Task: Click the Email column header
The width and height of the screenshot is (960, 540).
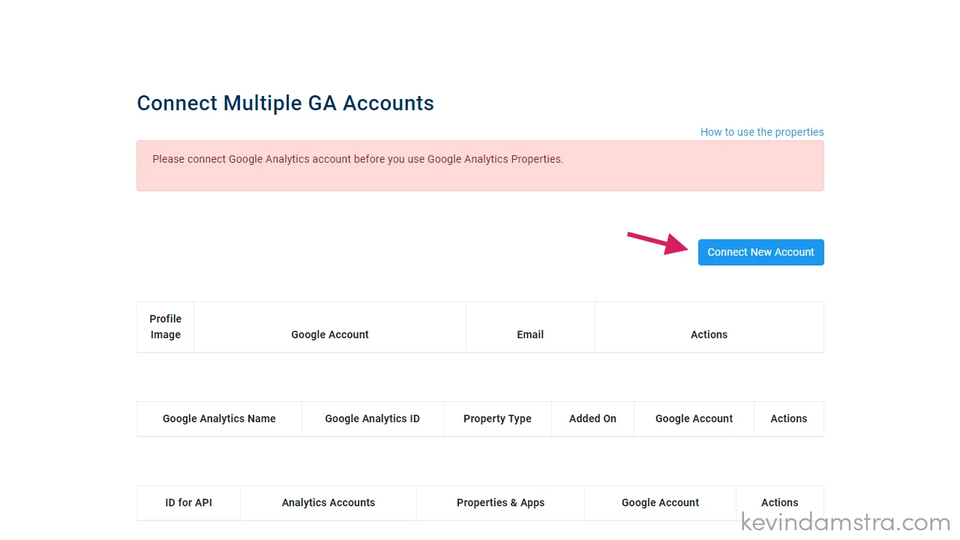Action: click(x=530, y=327)
